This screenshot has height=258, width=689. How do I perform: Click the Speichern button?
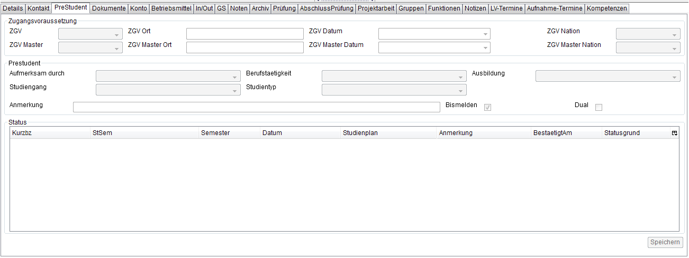tap(665, 242)
